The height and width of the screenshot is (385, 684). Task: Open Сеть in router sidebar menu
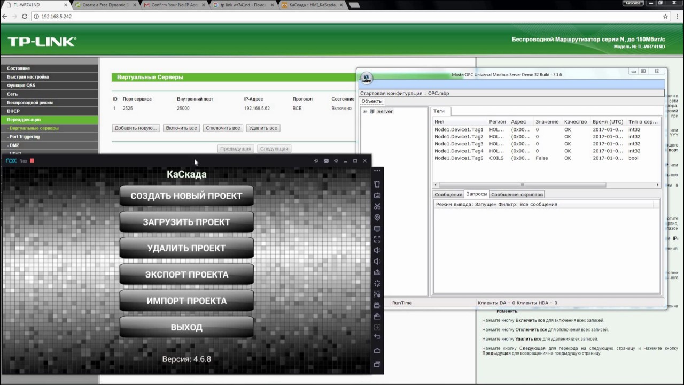[49, 94]
